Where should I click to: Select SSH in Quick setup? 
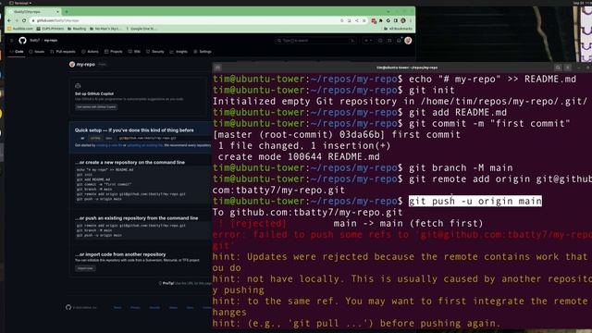tap(109, 138)
